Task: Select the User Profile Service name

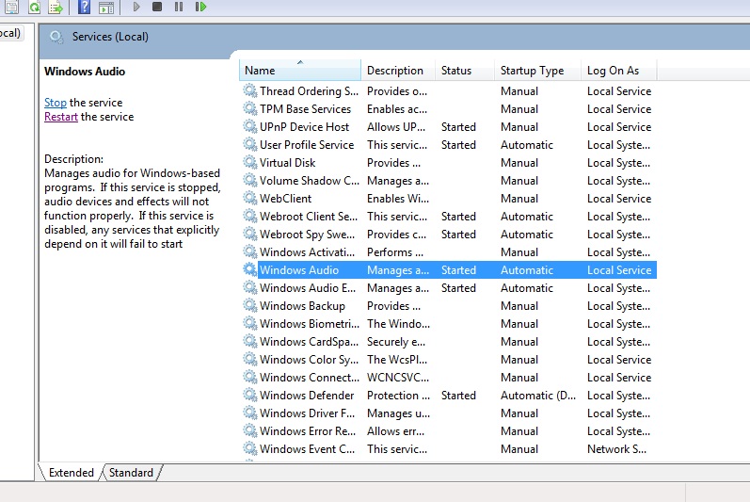Action: click(307, 144)
